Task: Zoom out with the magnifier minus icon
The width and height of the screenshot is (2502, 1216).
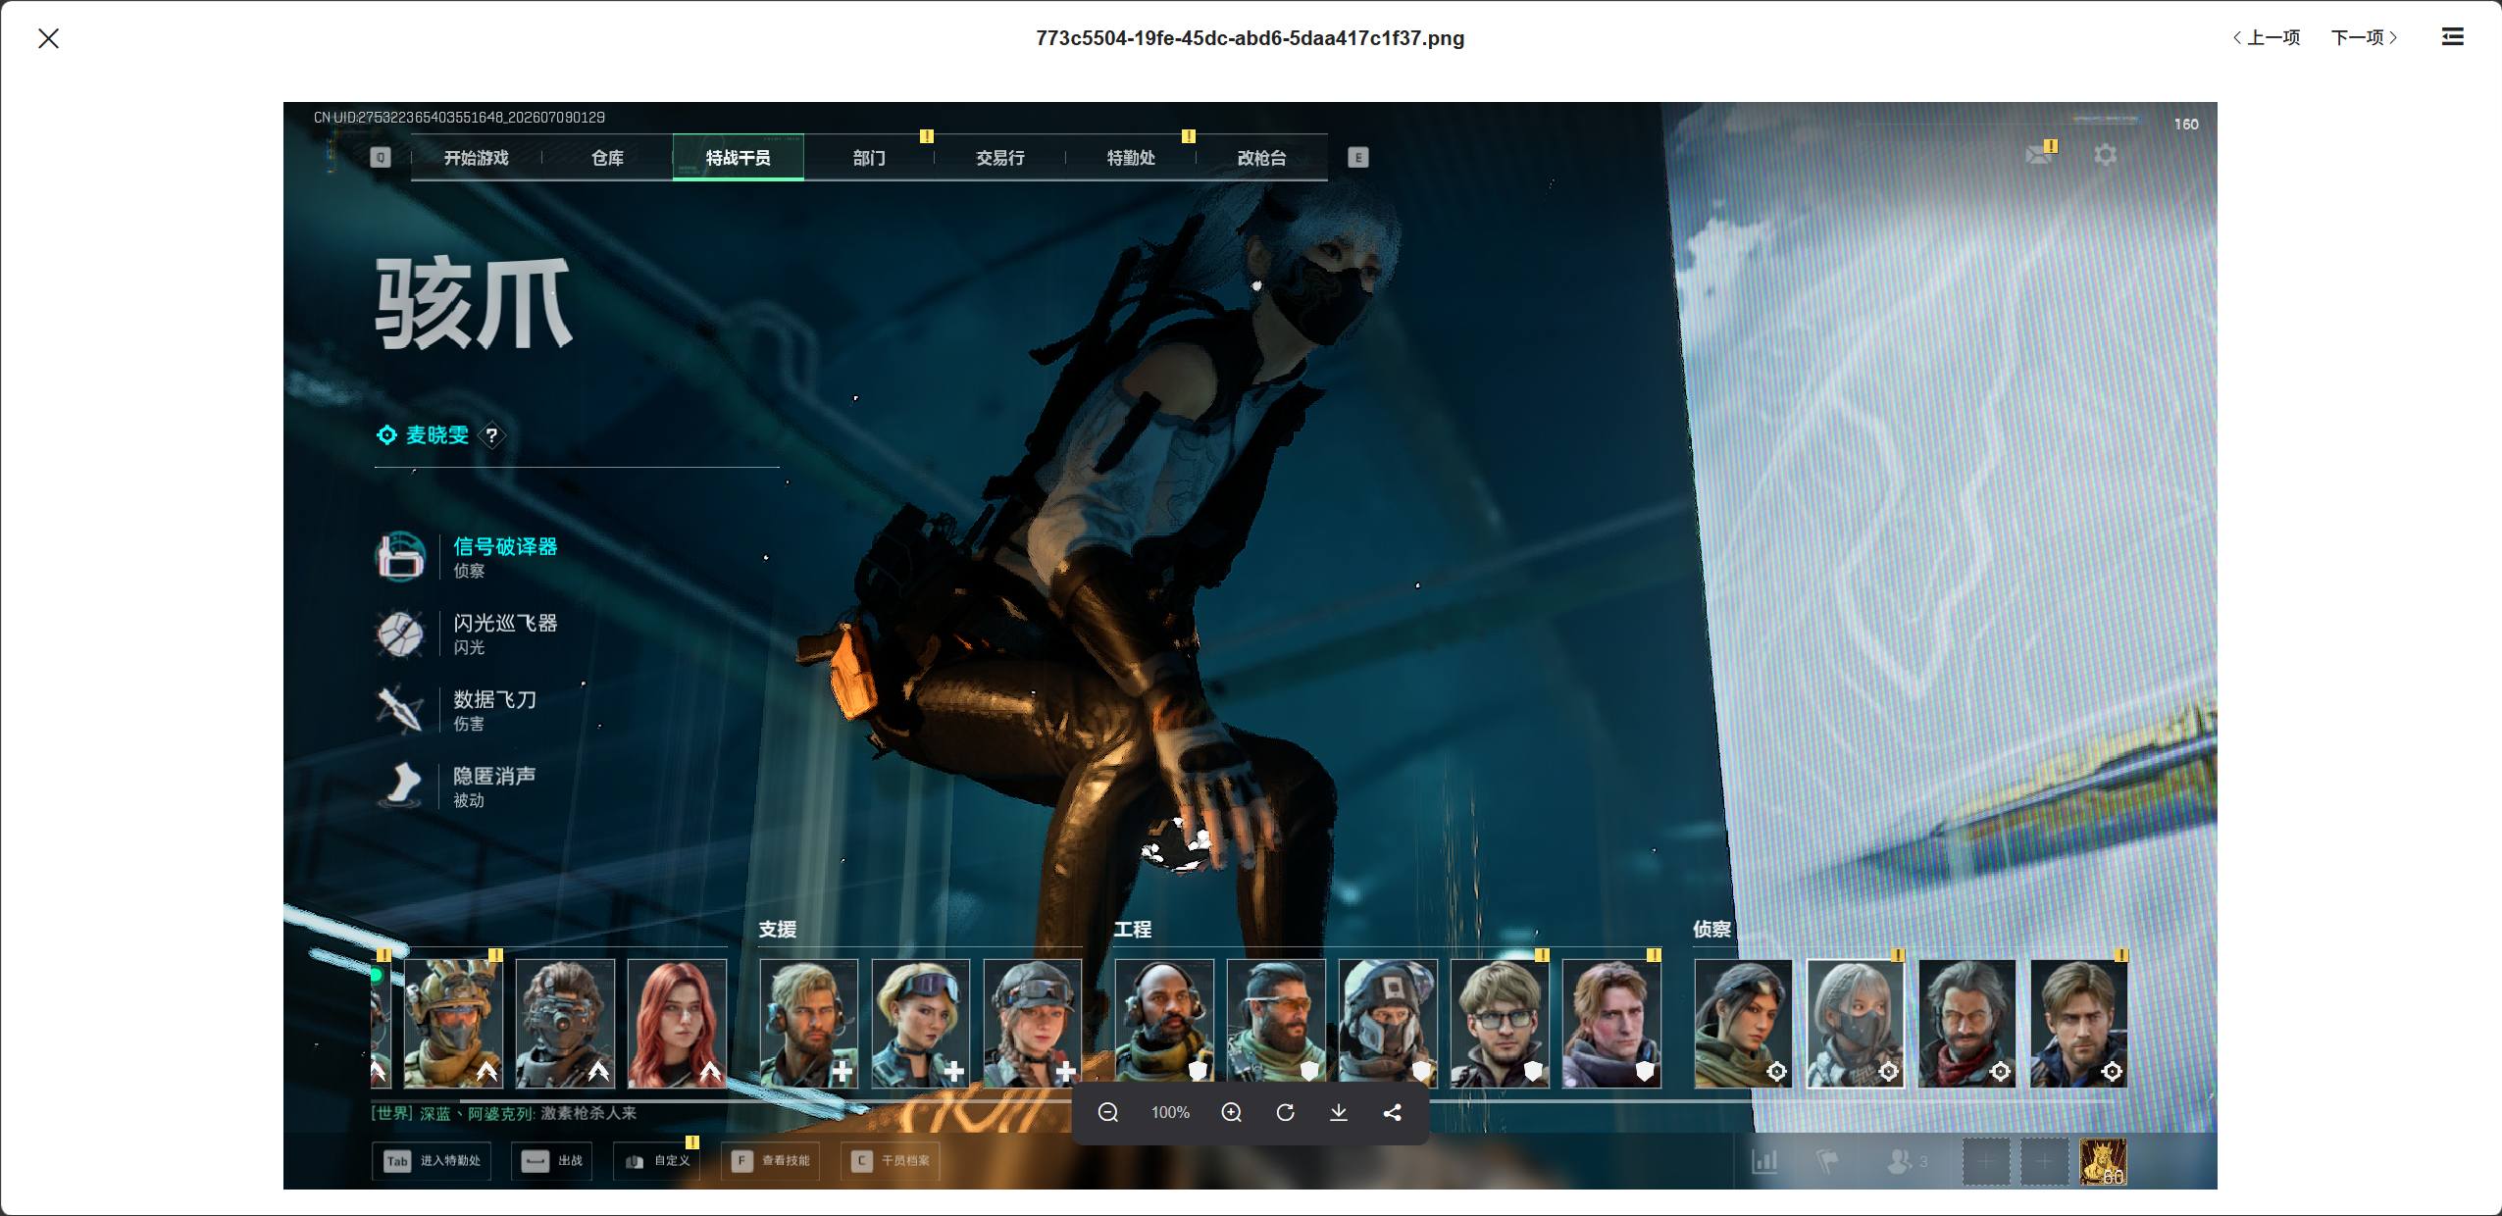Action: point(1108,1112)
